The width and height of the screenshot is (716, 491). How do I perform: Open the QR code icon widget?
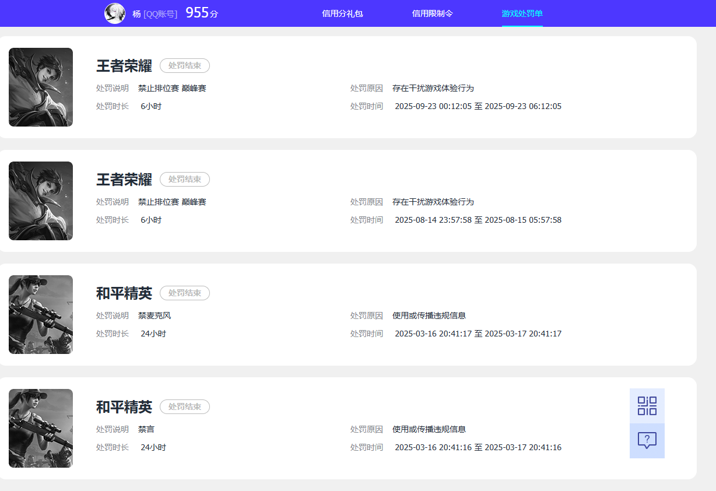[647, 406]
